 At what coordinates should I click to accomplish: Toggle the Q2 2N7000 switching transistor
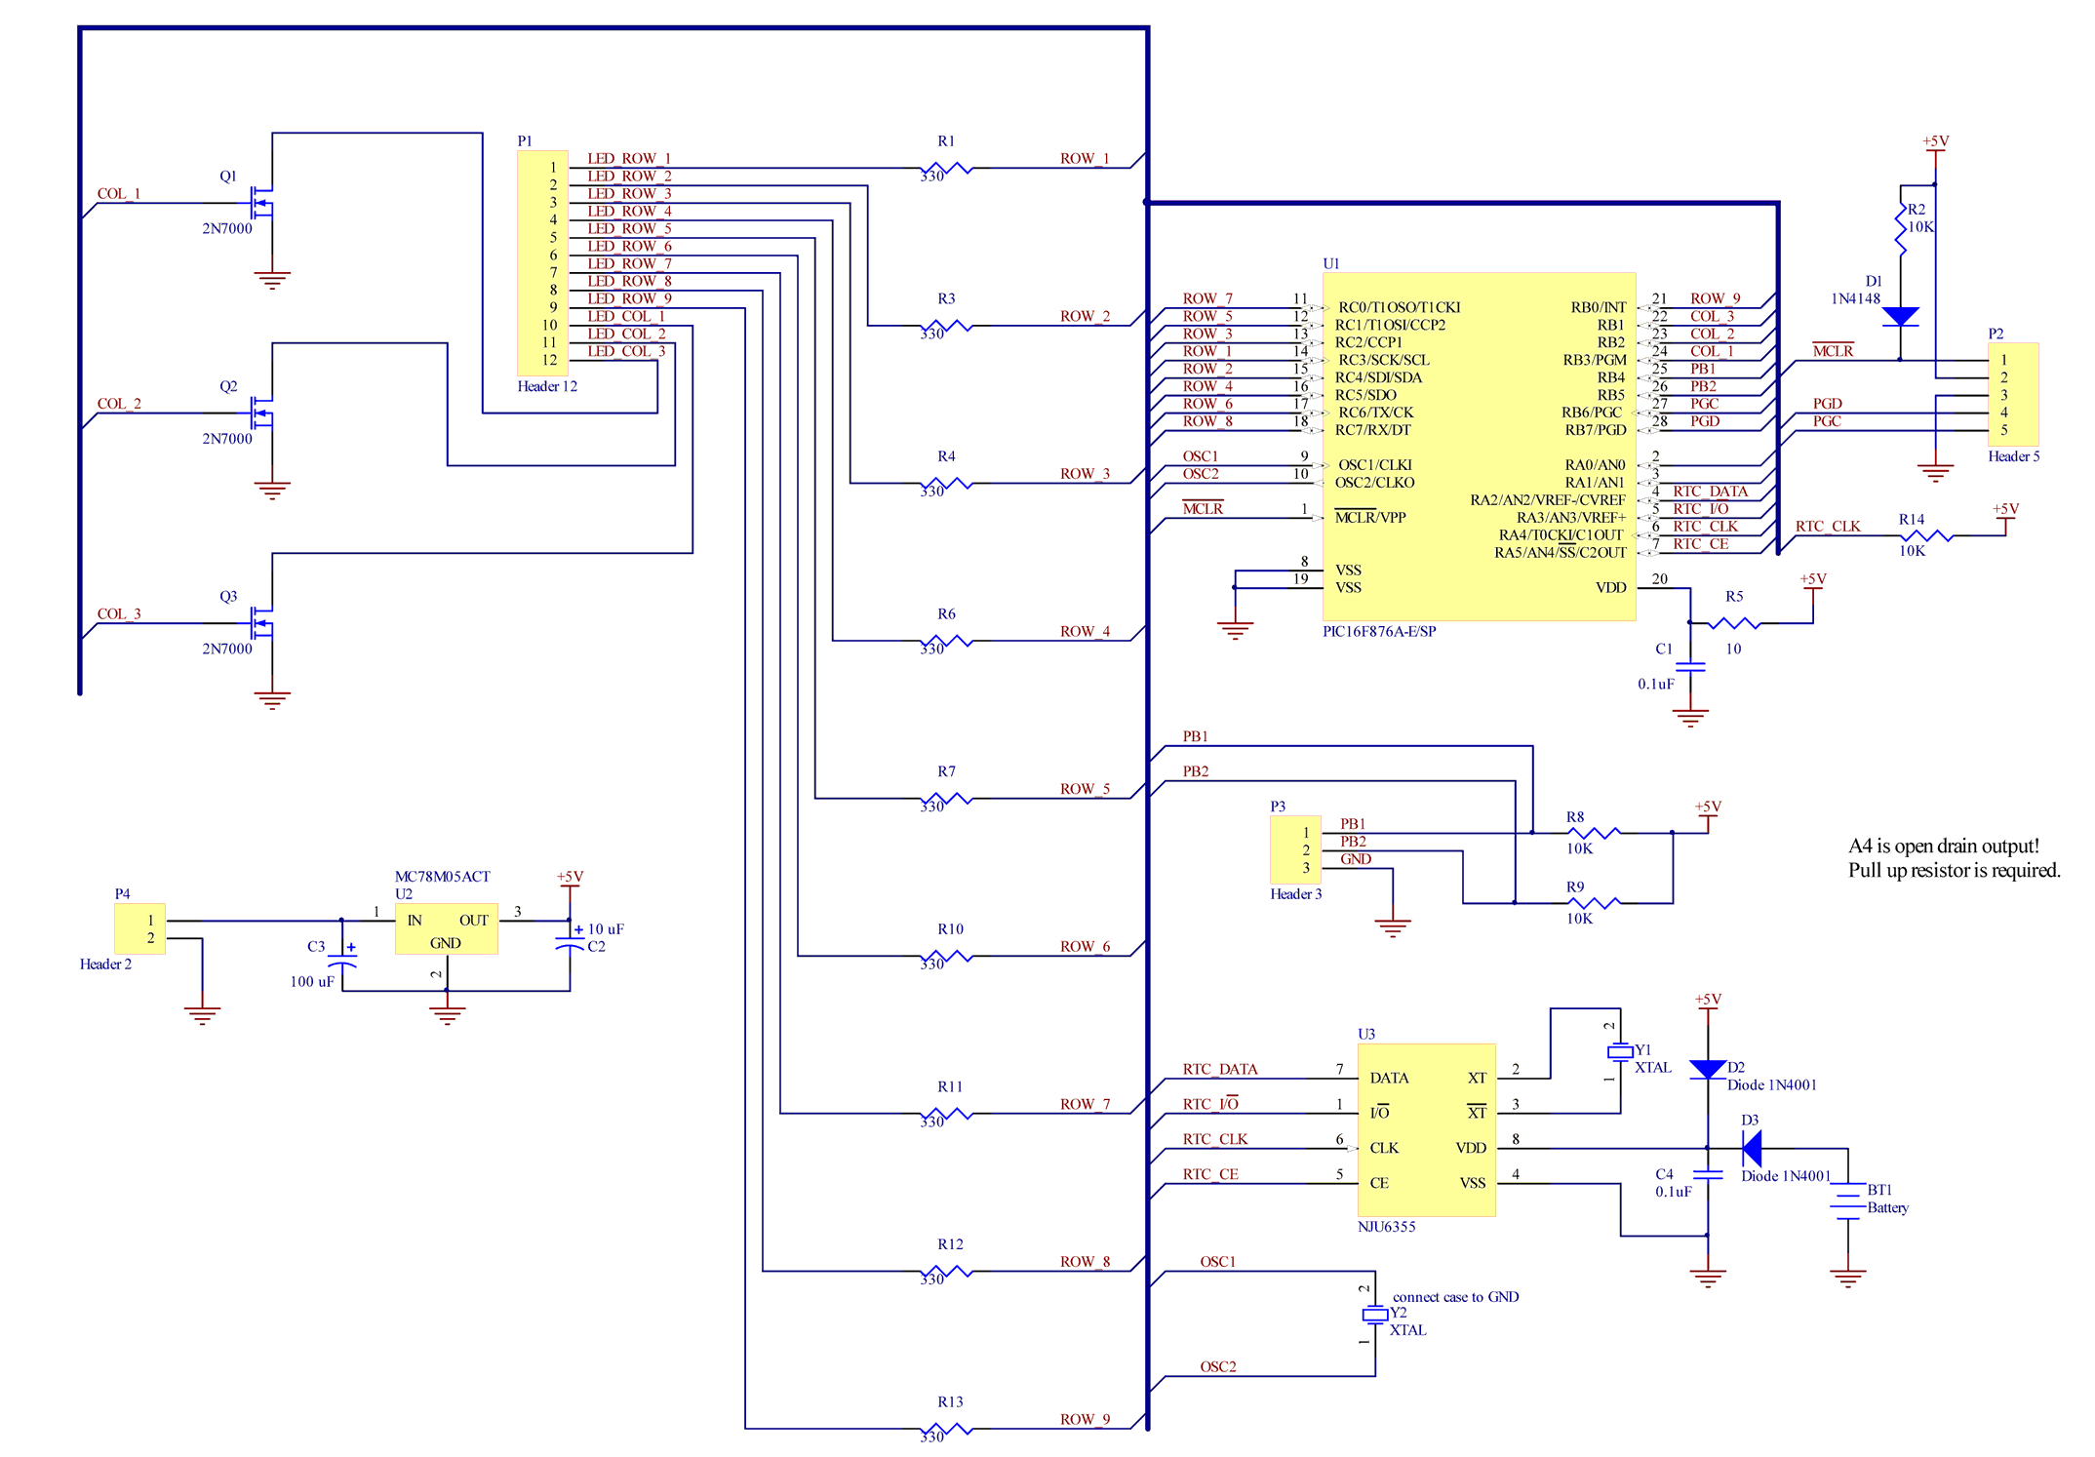click(x=261, y=412)
